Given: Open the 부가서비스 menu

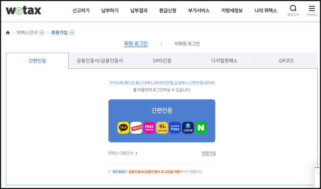Looking at the screenshot, I should click(x=199, y=10).
